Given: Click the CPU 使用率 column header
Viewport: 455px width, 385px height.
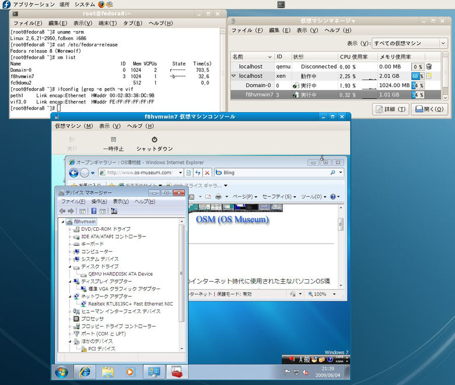Looking at the screenshot, I should [x=358, y=57].
